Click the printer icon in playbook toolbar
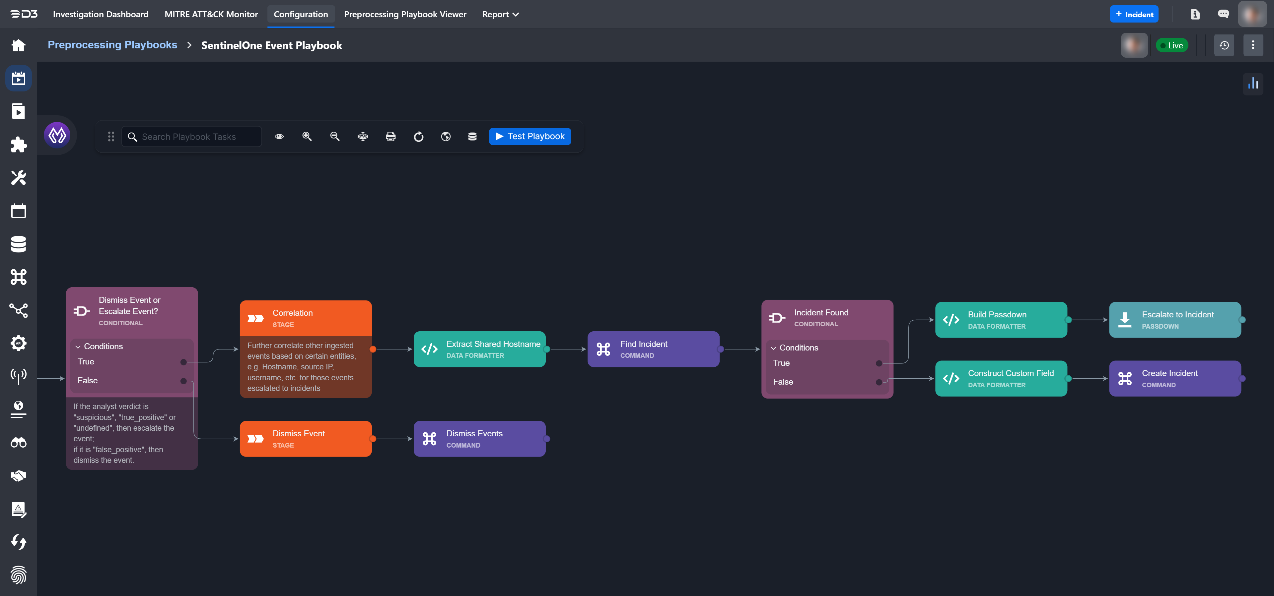Image resolution: width=1274 pixels, height=596 pixels. pos(391,137)
